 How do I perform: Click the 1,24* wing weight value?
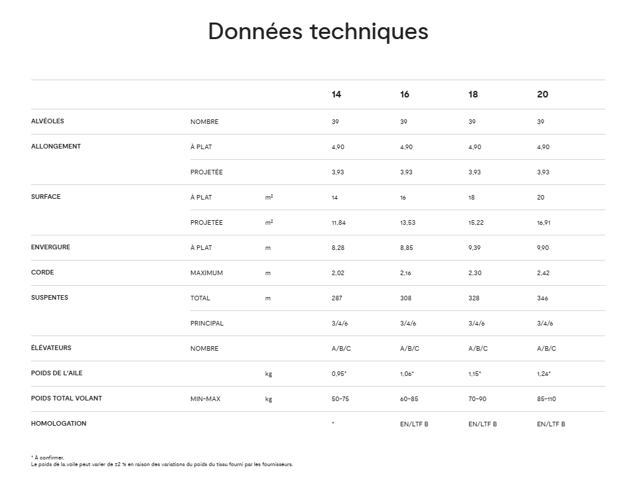coord(544,374)
